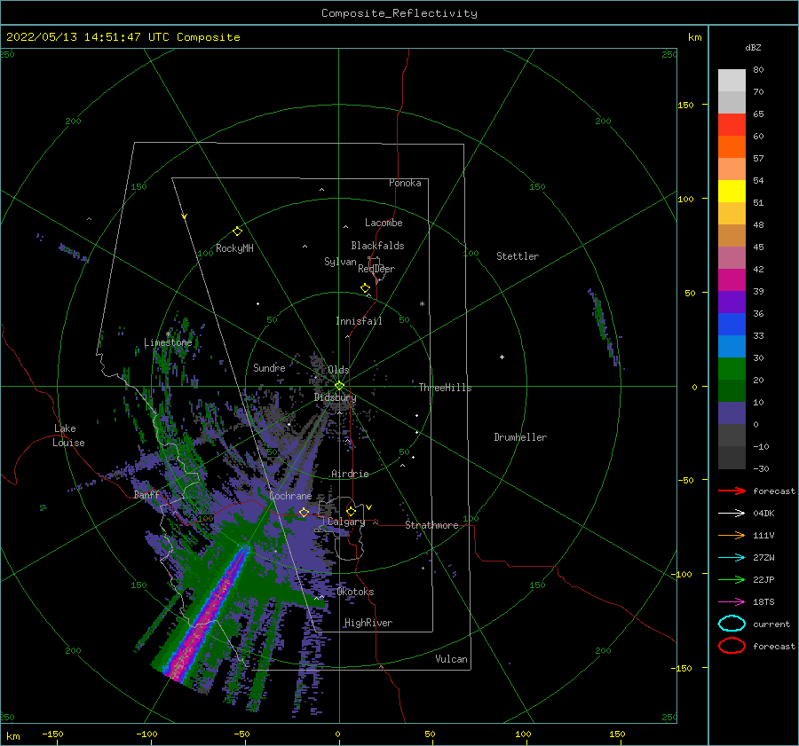Click the Innisfail label
Viewport: 799px width, 746px height.
pyautogui.click(x=359, y=321)
